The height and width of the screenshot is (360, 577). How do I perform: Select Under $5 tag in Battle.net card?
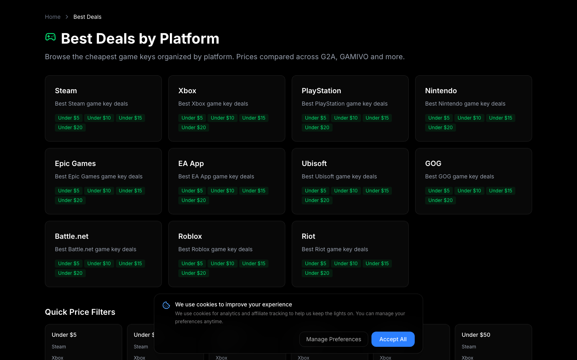click(x=69, y=264)
